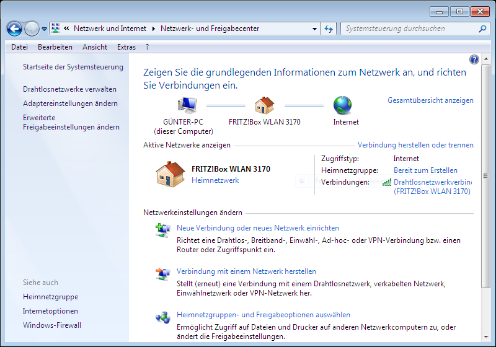This screenshot has width=496, height=347.
Task: Click the magnifier search icon
Action: click(482, 29)
